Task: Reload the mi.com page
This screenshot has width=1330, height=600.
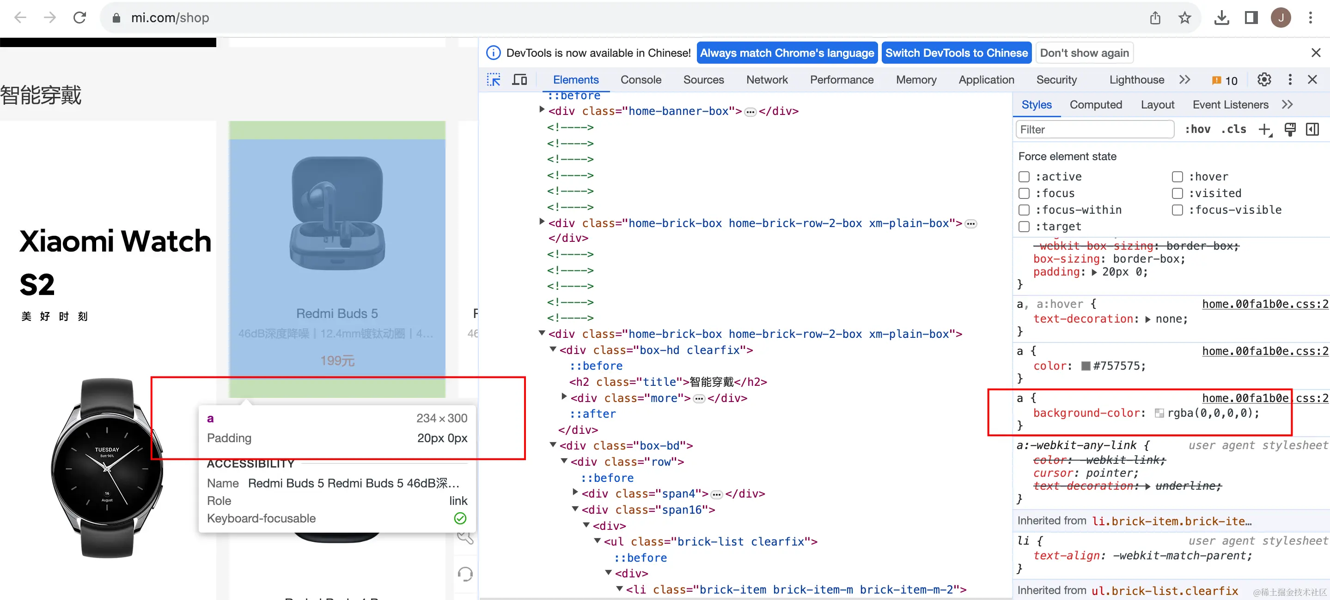Action: (x=79, y=18)
